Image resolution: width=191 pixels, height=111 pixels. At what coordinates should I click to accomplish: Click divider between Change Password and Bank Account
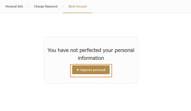[63, 6]
